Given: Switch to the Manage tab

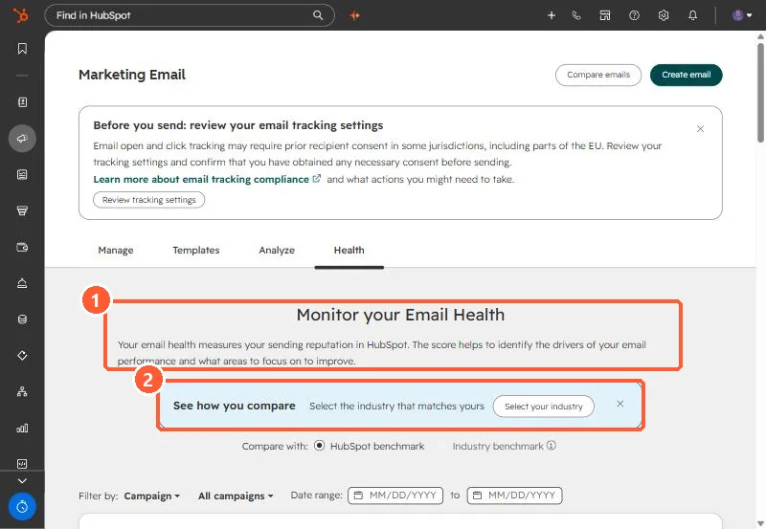Looking at the screenshot, I should (x=116, y=250).
